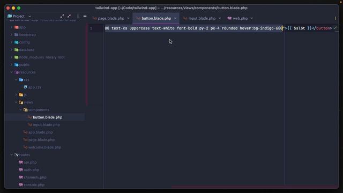343x193 pixels.
Task: Click the resources folder icon
Action: [x=17, y=72]
